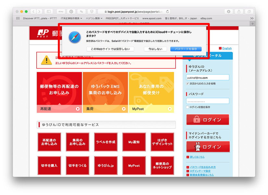Open Discover IFTTT bookmark
This screenshot has width=268, height=195.
click(40, 18)
